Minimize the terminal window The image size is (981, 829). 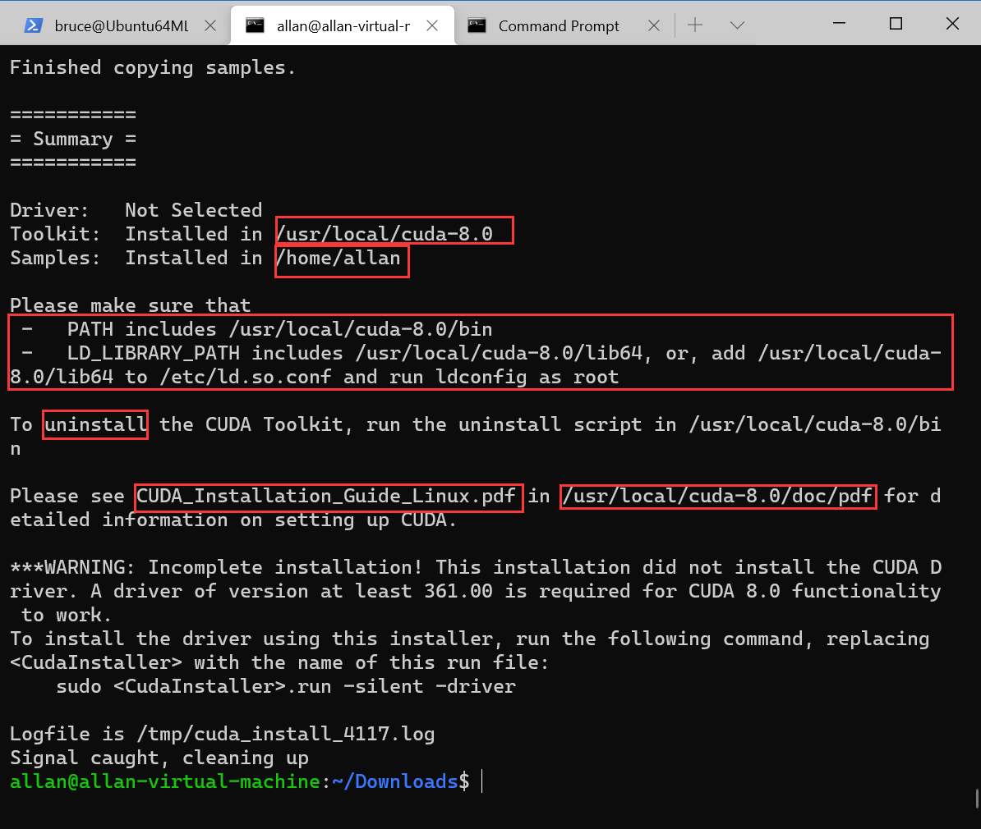(840, 23)
